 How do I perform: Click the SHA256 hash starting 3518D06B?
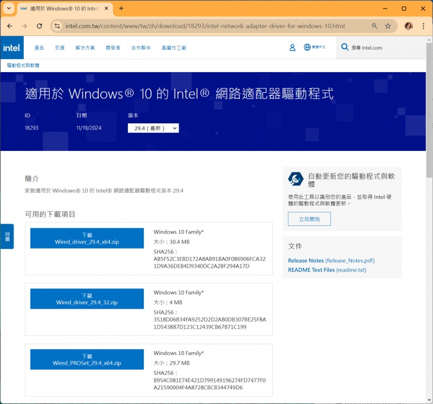(x=210, y=323)
